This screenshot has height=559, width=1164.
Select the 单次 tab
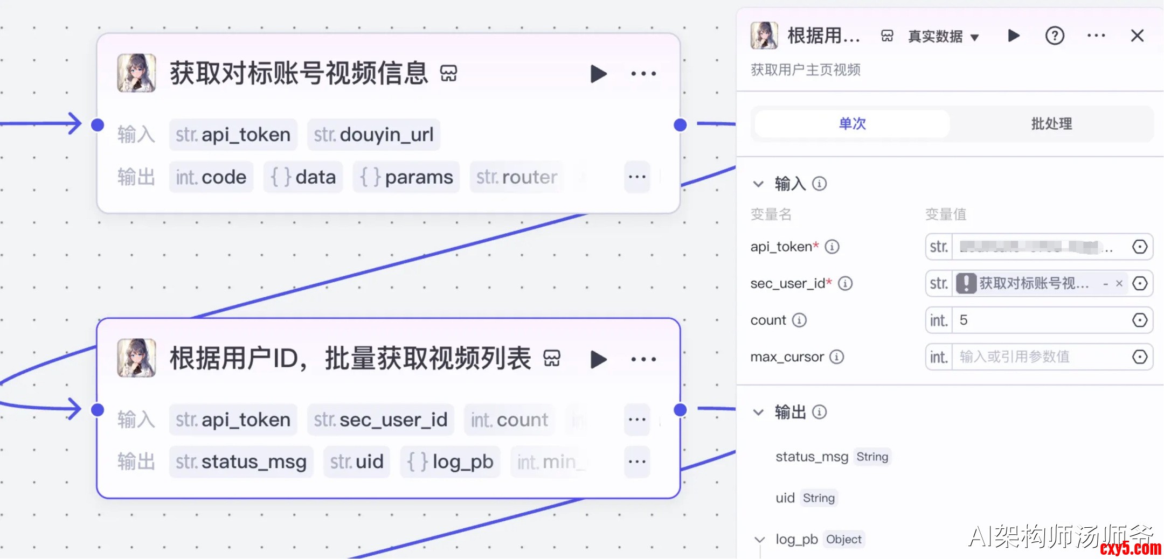pos(852,124)
